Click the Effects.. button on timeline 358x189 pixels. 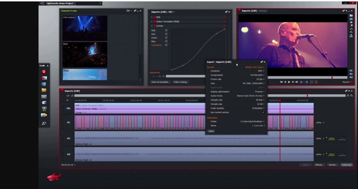click(319, 165)
